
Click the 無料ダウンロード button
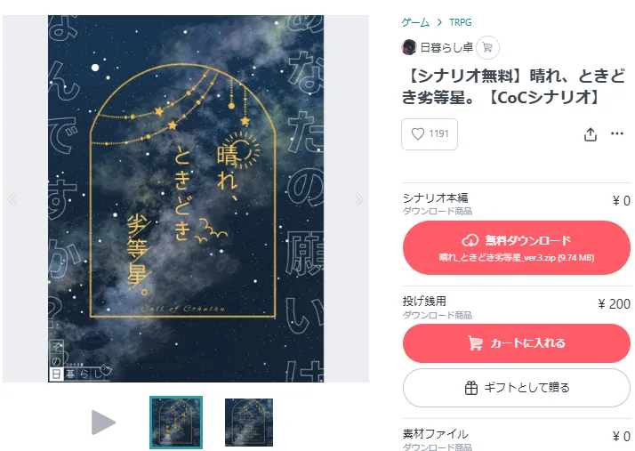(517, 247)
